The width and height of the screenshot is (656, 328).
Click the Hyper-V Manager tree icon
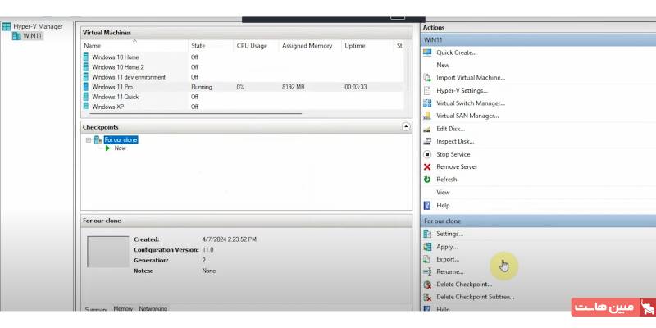[x=7, y=26]
